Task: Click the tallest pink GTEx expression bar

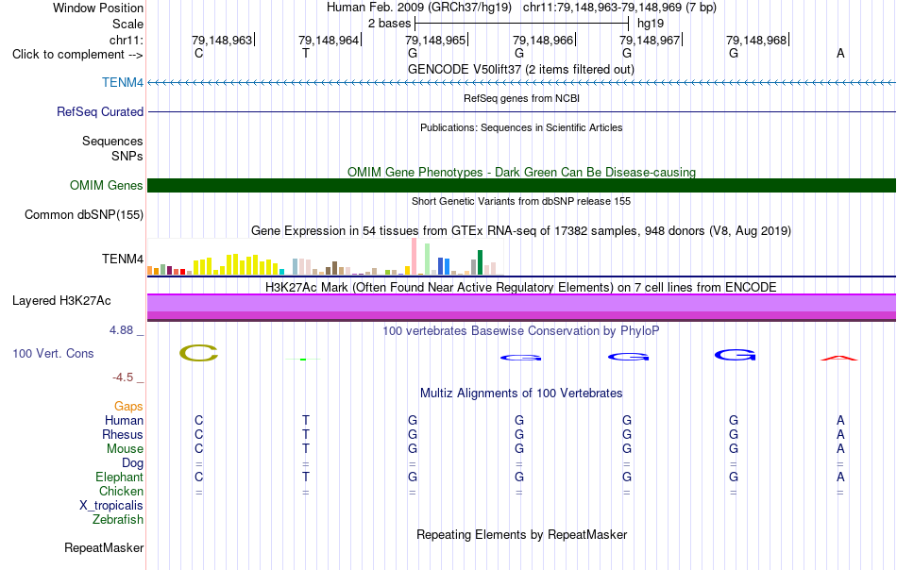Action: 415,257
